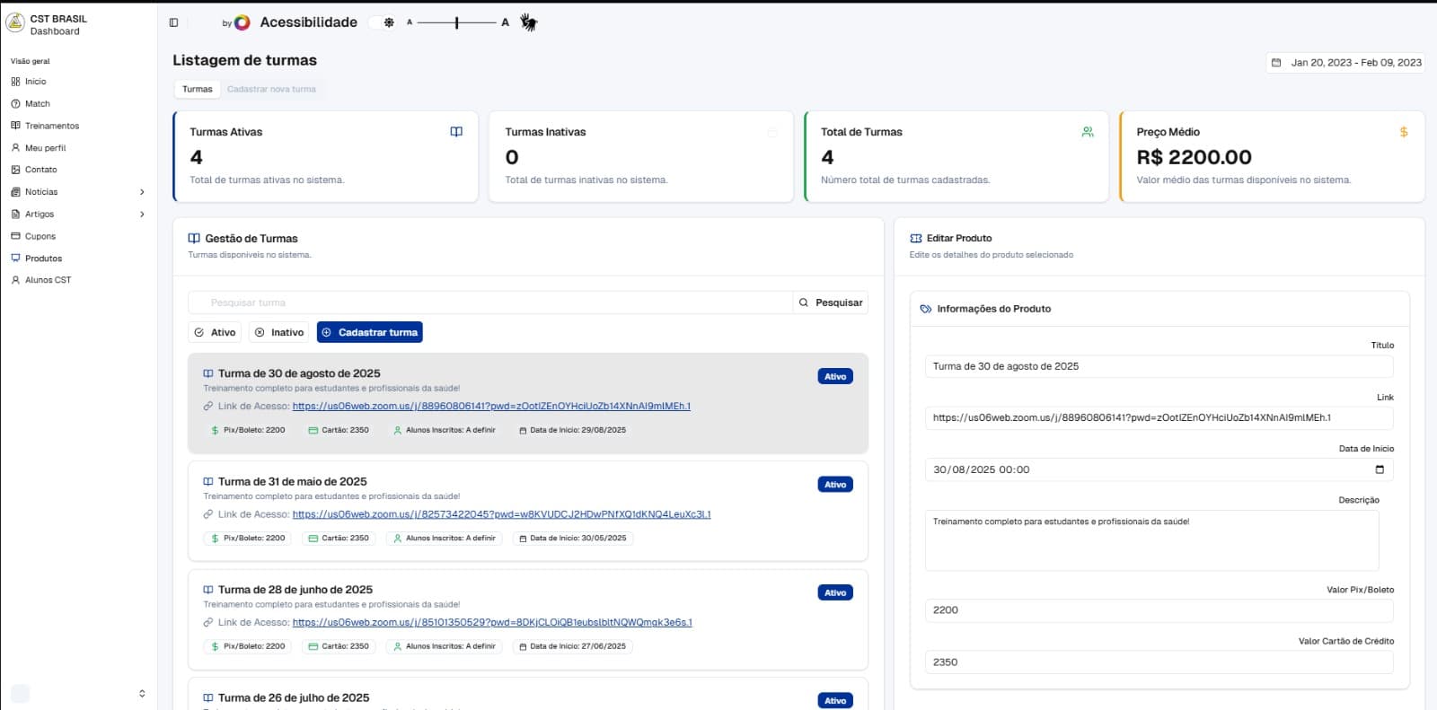Image resolution: width=1437 pixels, height=710 pixels.
Task: Filter classes by Inativo status
Action: point(278,333)
